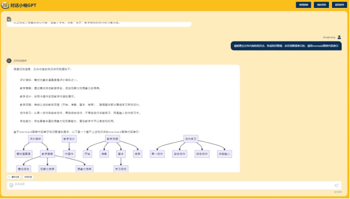350x199 pixels.
Task: Click the 观察力培养 diagram node
Action: (48, 169)
